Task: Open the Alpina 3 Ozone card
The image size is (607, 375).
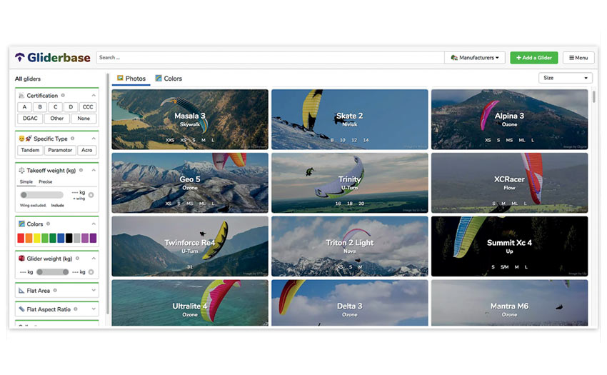Action: (509, 119)
